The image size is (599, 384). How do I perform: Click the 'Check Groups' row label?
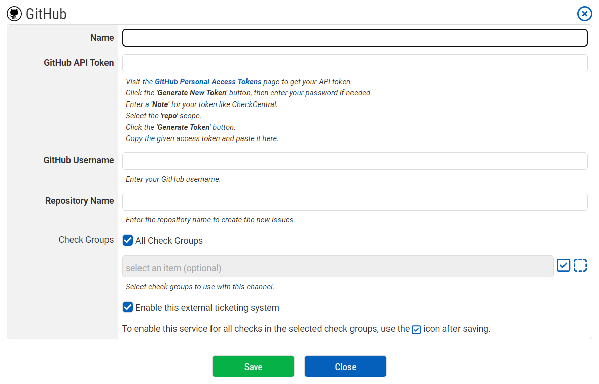(x=86, y=240)
